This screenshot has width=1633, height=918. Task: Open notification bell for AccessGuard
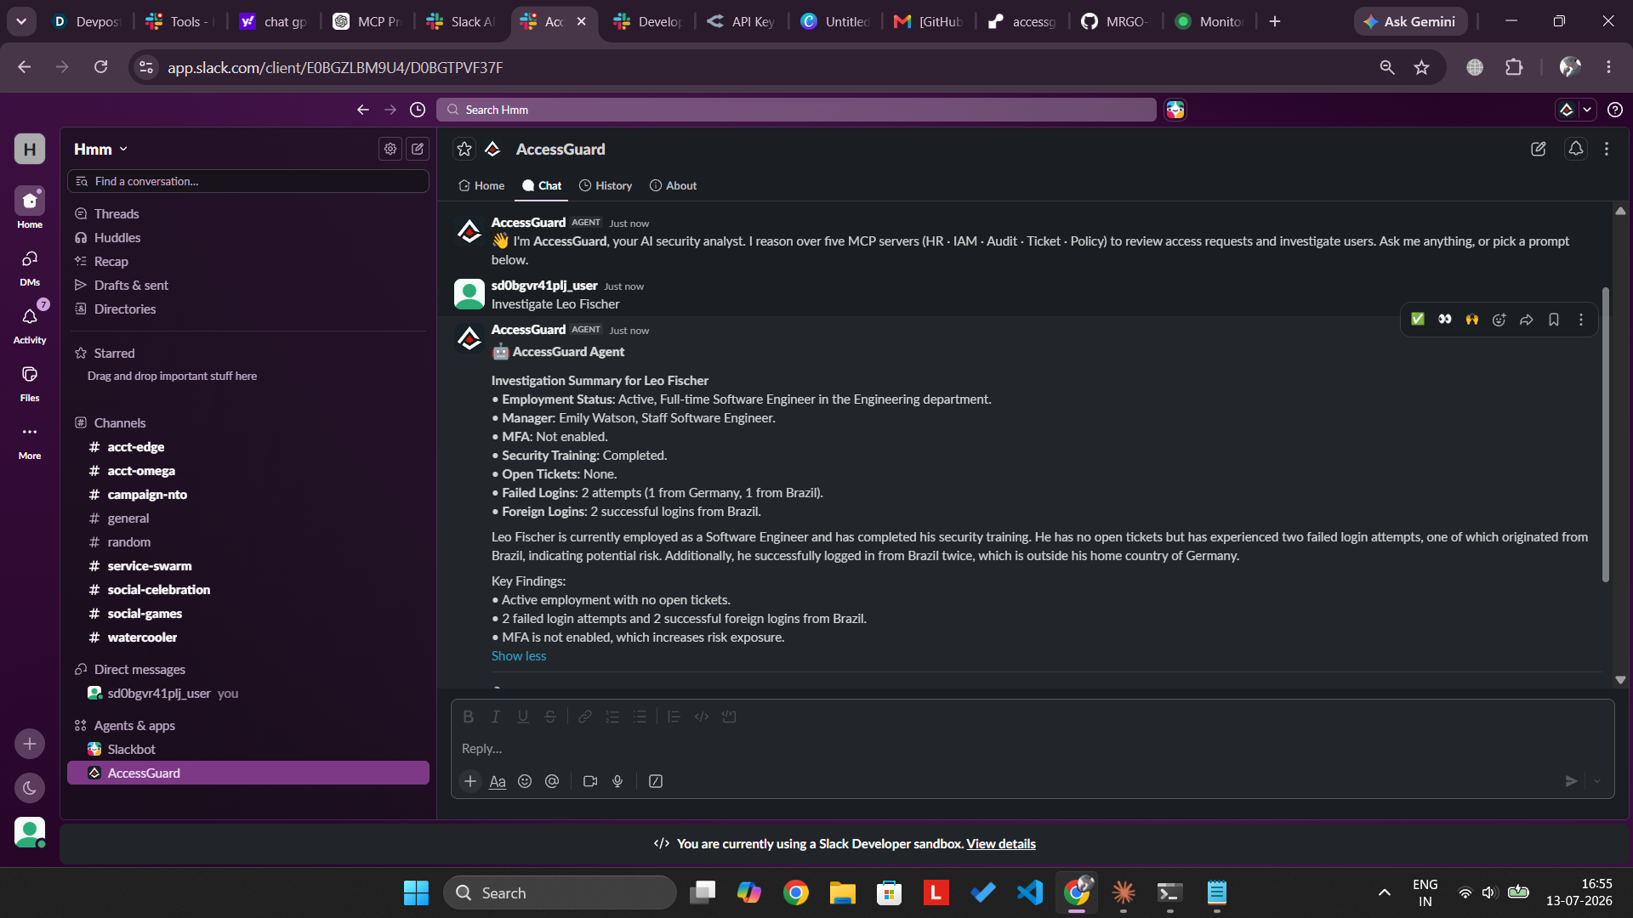point(1576,149)
